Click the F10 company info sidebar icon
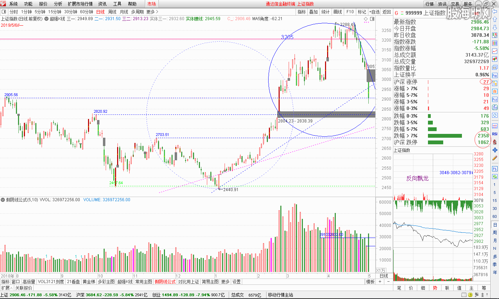This screenshot has width=499, height=299. (x=494, y=75)
